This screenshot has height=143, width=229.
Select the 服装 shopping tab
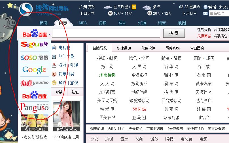click(59, 92)
